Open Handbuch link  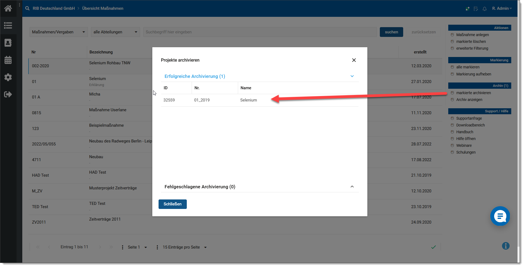point(465,132)
